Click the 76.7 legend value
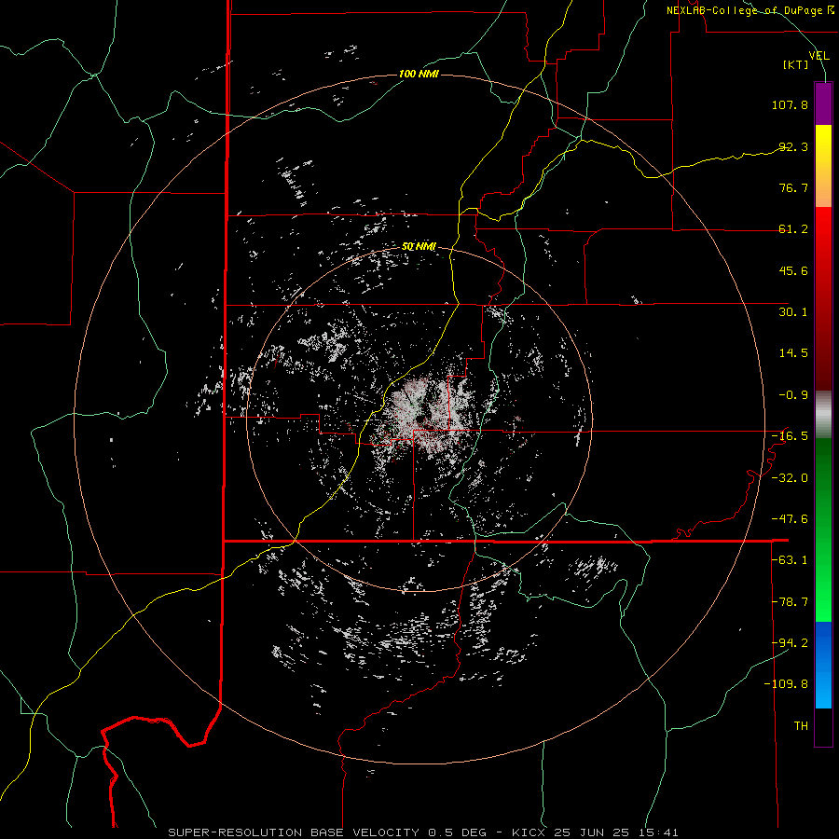 click(x=793, y=187)
